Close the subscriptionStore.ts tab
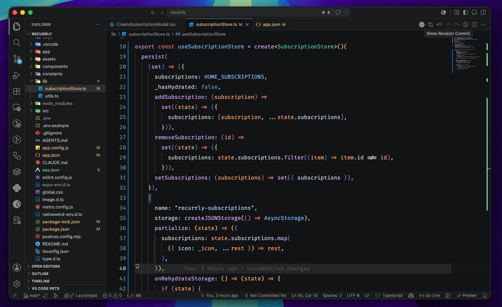502x307 pixels. (x=247, y=25)
